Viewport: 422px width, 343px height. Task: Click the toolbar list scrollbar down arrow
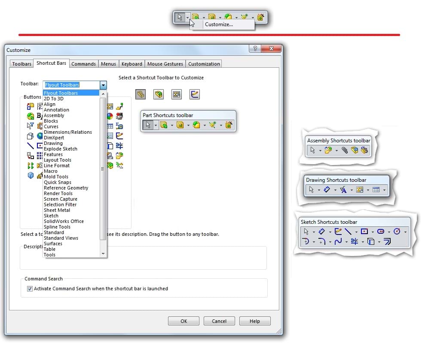(103, 254)
